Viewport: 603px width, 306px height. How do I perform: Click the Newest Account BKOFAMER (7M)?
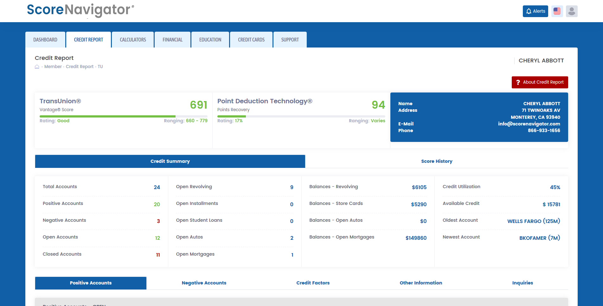tap(540, 238)
